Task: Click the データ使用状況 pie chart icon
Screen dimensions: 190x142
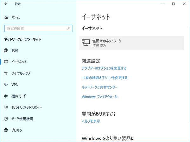Action: [6, 119]
